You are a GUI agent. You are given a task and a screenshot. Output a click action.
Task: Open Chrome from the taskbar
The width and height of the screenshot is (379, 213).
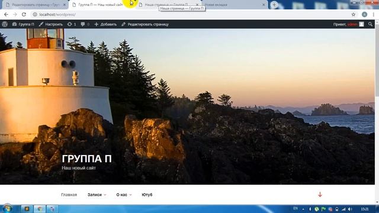coord(40,209)
